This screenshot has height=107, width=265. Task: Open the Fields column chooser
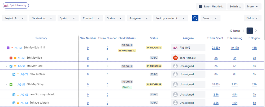click(x=252, y=18)
